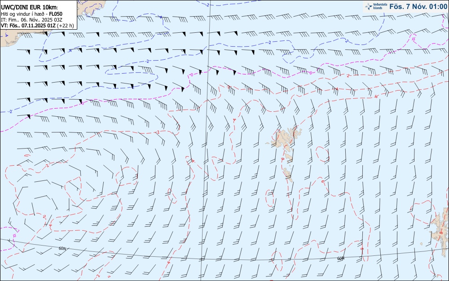449x281 pixels.
Task: Click the 'IT: Fim.. 06. Nóv.. 2025 03Z' line
Action: click(31, 20)
